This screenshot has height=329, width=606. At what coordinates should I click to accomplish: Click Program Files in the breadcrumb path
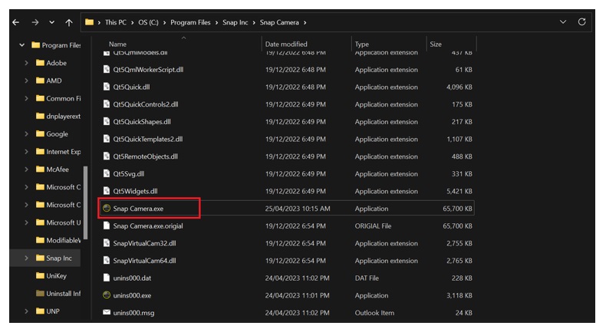coord(192,22)
